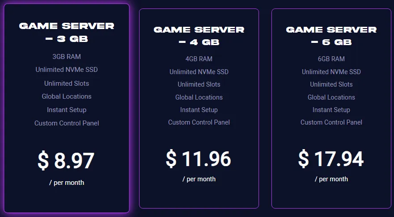Click the $ 11.96 price
Screen dimensions: 394x217
[x=199, y=159]
